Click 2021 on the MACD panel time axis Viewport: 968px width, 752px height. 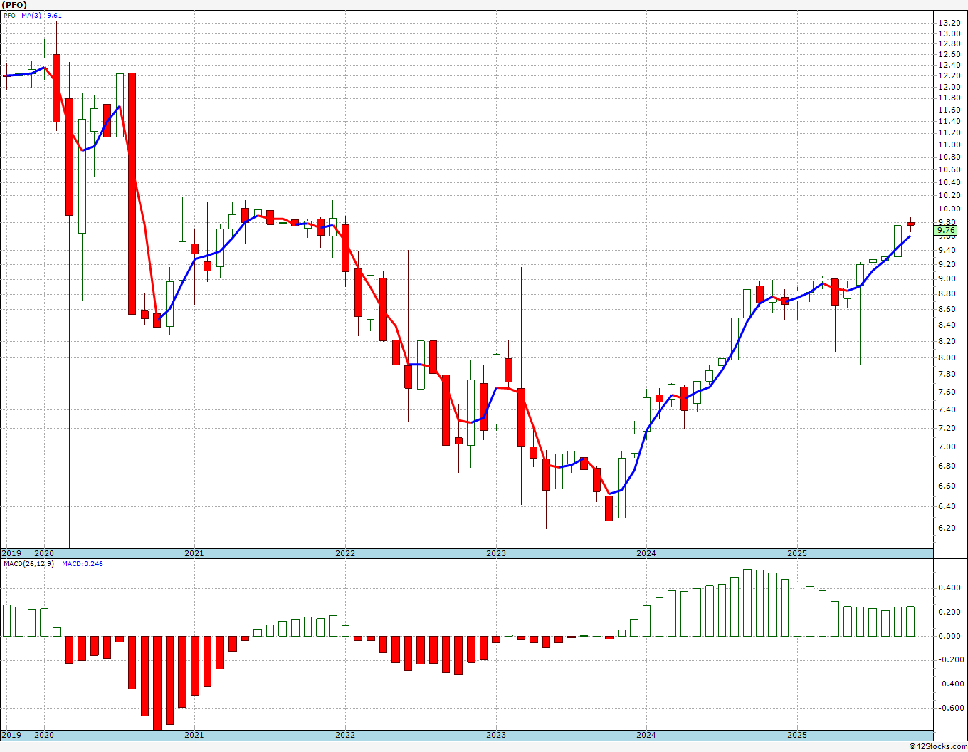(194, 735)
